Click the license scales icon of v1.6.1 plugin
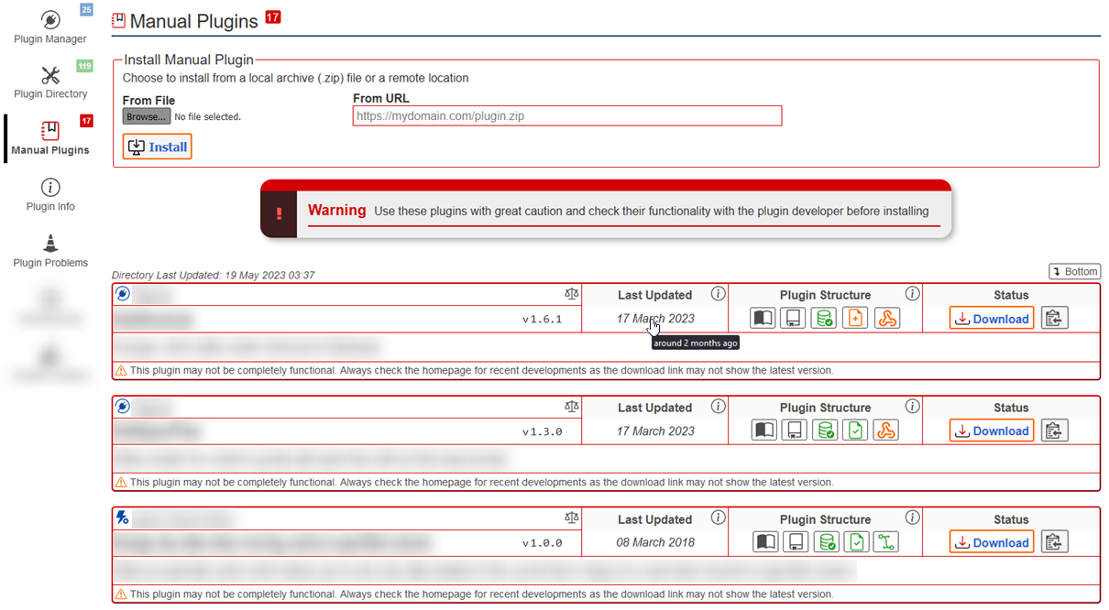 [x=572, y=294]
